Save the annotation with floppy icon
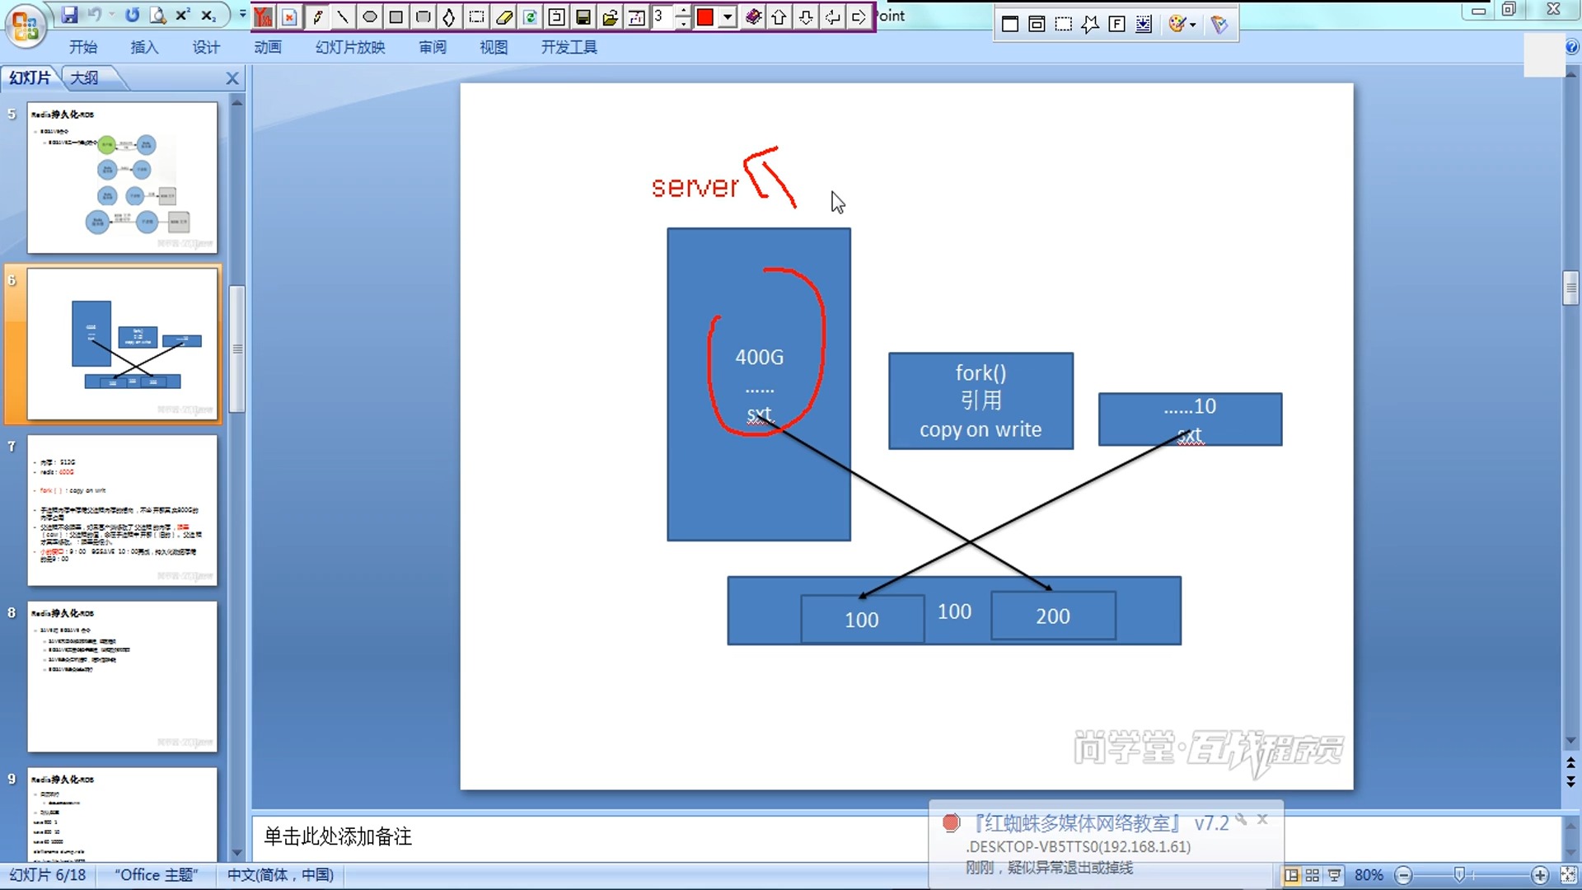The width and height of the screenshot is (1582, 890). 583,17
